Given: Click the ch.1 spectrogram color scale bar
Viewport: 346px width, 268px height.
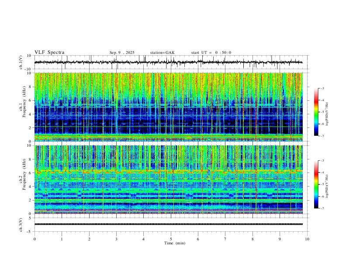Looking at the screenshot, I should pyautogui.click(x=316, y=112).
